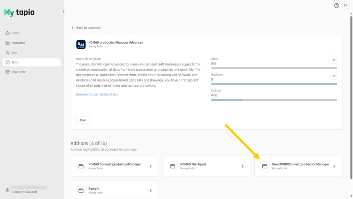Click the Production factory icon
The height and width of the screenshot is (199, 353).
[x=8, y=43]
